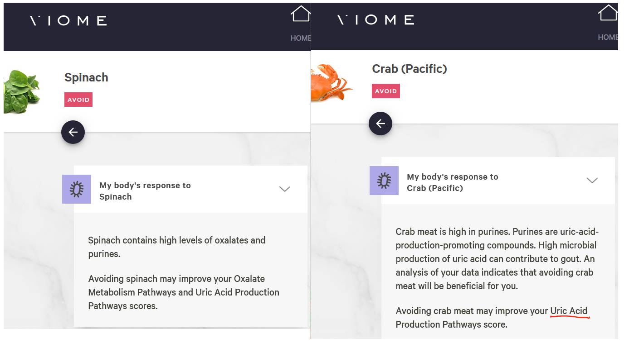Toggle the 'My body's response to Crab (Pacific)' header

click(498, 181)
